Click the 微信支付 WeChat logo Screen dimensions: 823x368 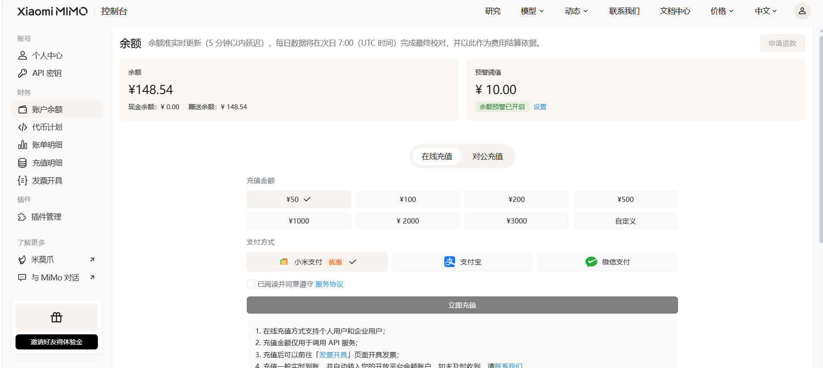click(591, 262)
